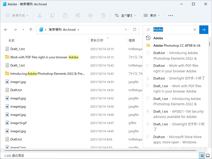Click the 更新日時 column sort arrow
The width and height of the screenshot is (212, 159).
pyautogui.click(x=108, y=38)
